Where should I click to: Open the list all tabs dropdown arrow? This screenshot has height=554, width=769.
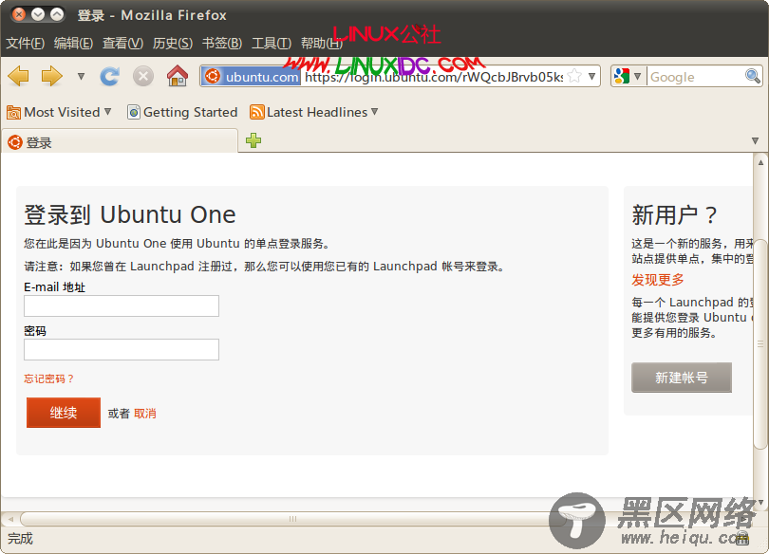point(755,141)
